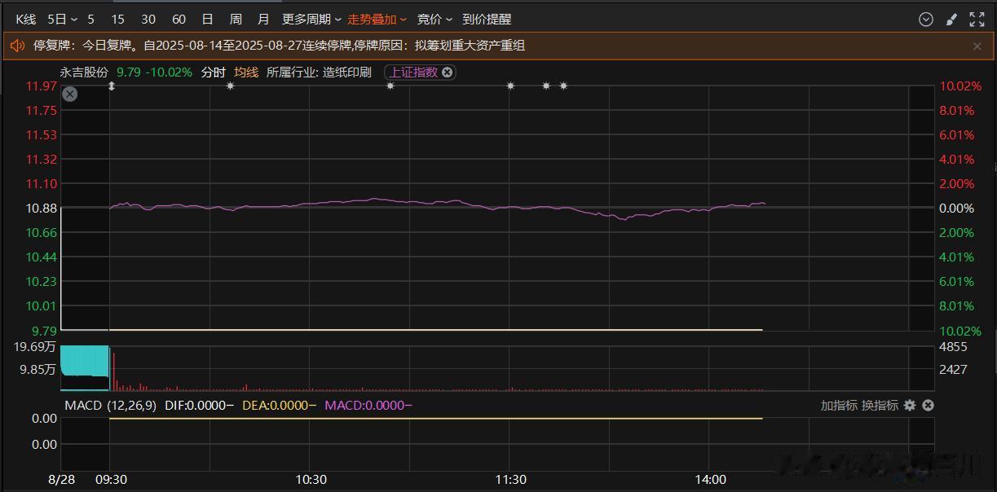Click the 造纸印刷 industry label
Viewport: 997px width, 492px height.
coord(346,72)
